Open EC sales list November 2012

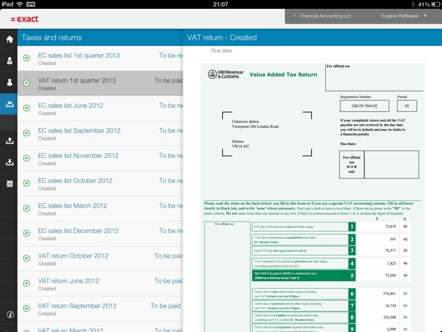pyautogui.click(x=100, y=159)
